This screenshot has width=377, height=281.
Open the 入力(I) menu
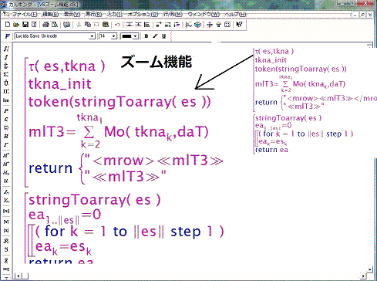pos(115,14)
